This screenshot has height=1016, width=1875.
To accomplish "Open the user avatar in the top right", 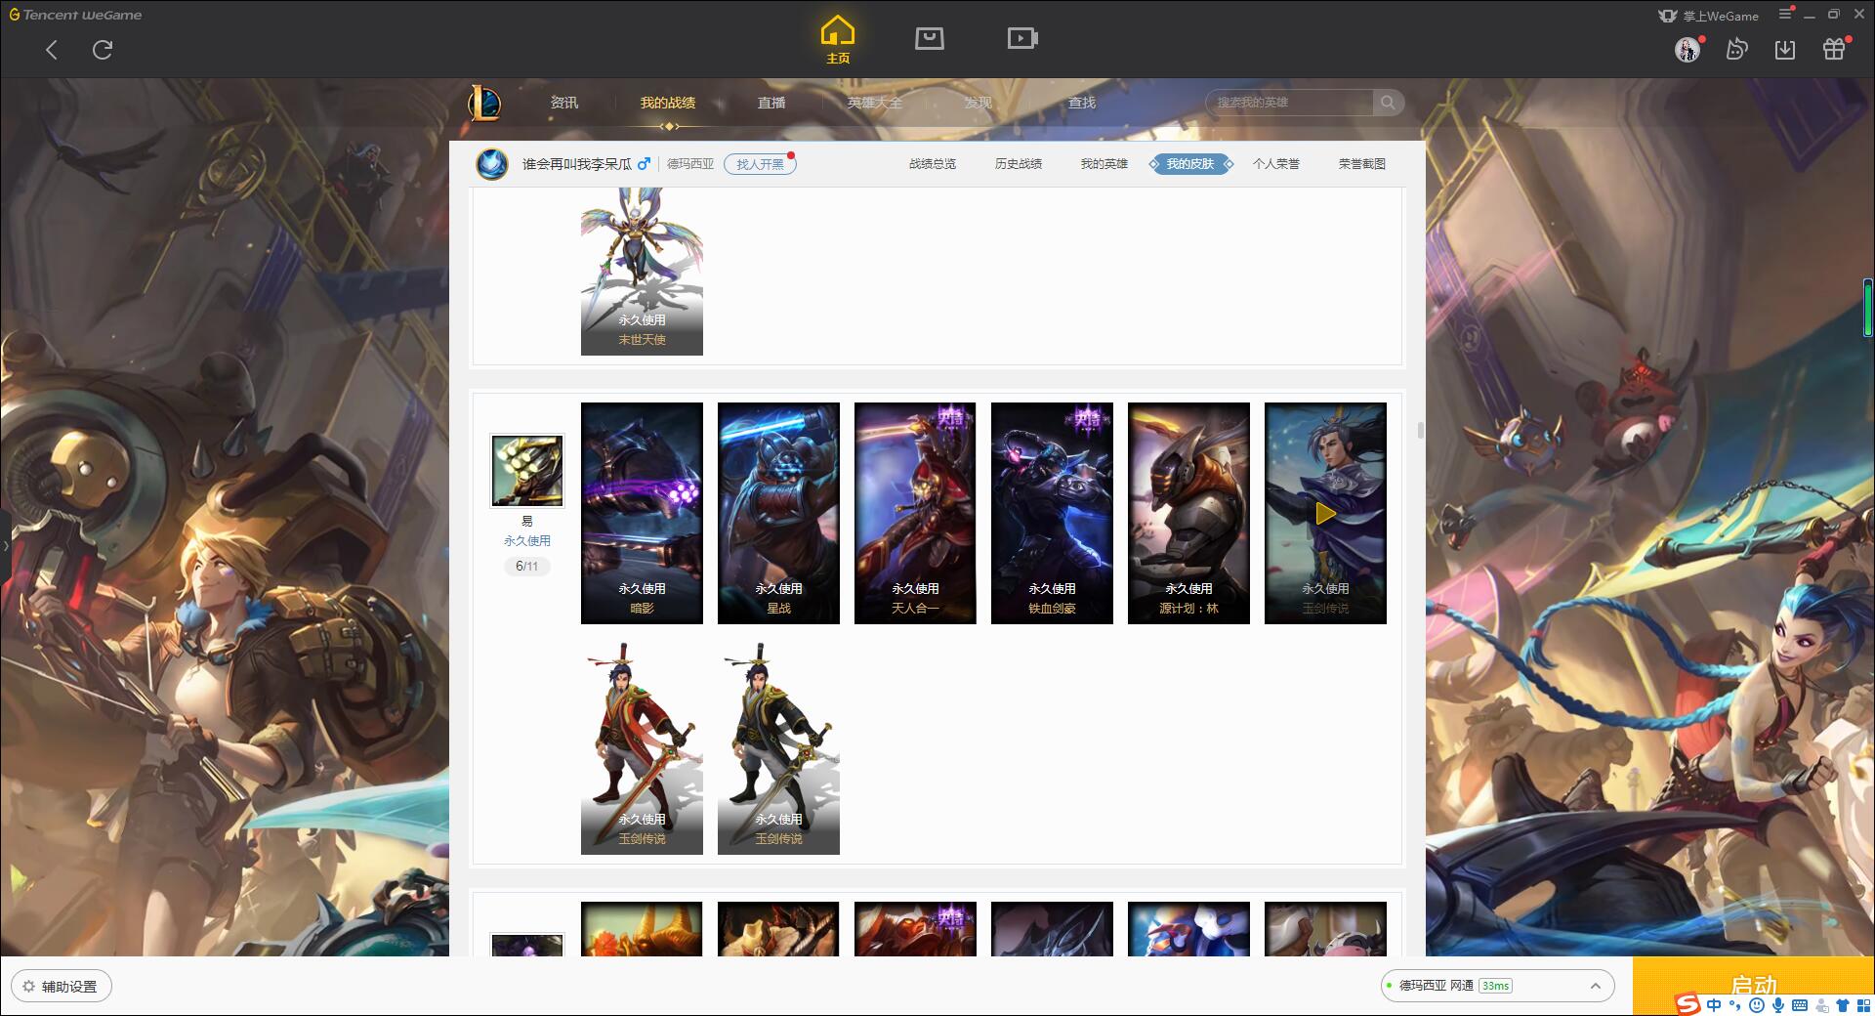I will point(1687,49).
